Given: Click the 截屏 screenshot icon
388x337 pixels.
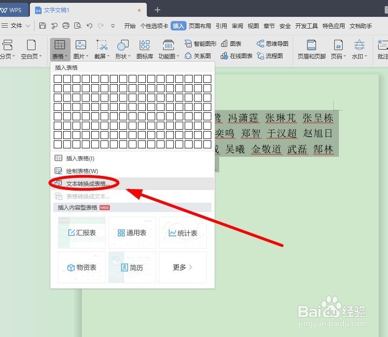Looking at the screenshot, I should [x=102, y=45].
